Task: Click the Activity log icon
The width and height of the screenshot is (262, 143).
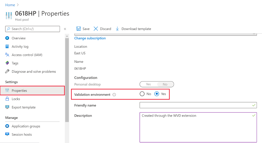Action: 7,47
